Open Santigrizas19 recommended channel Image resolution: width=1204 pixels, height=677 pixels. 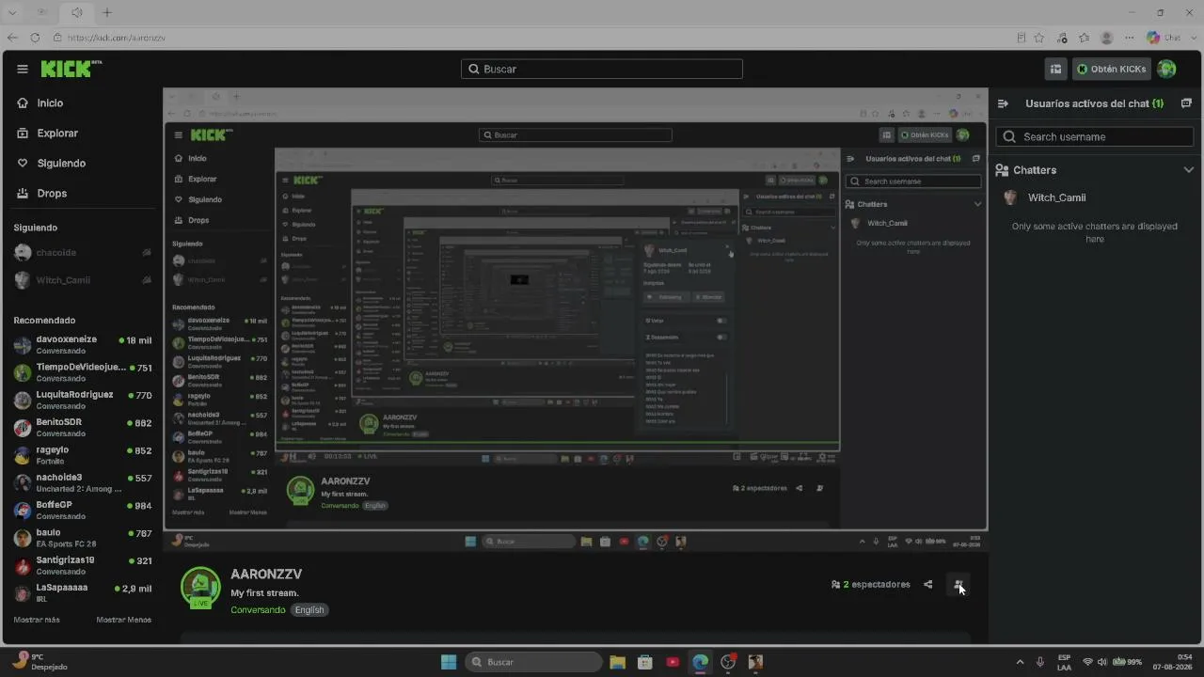pyautogui.click(x=83, y=565)
